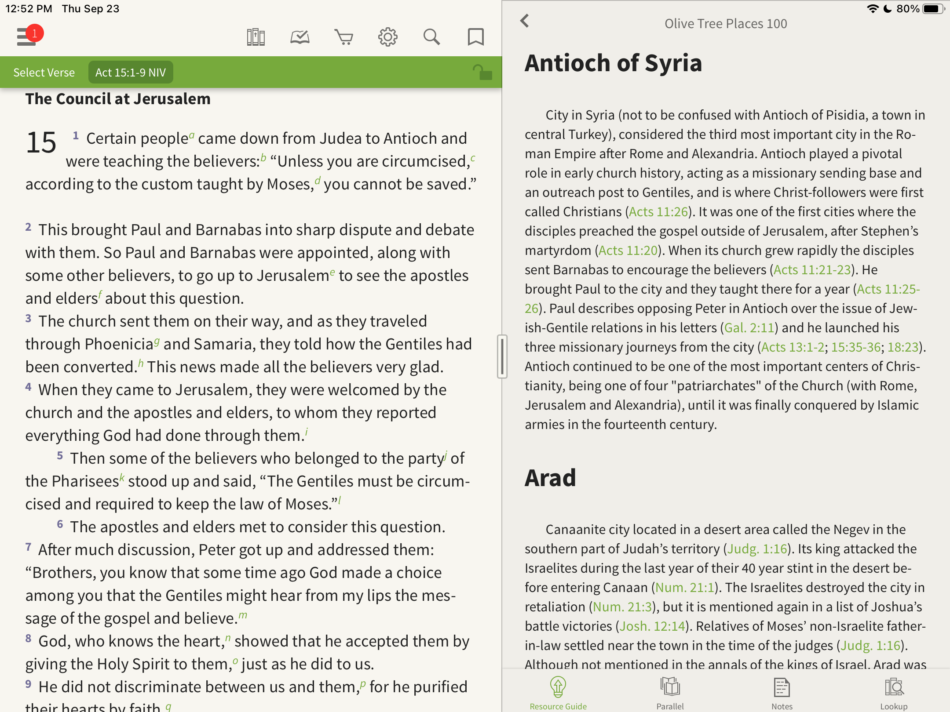Tap chapter number 15
The width and height of the screenshot is (950, 712).
click(41, 143)
